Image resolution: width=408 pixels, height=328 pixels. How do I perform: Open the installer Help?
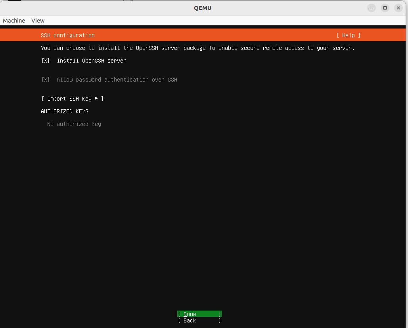point(348,35)
